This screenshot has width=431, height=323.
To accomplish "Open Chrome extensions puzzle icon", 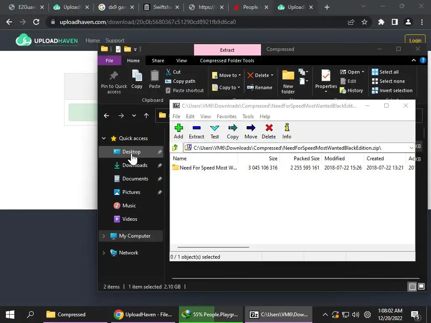I will click(381, 22).
